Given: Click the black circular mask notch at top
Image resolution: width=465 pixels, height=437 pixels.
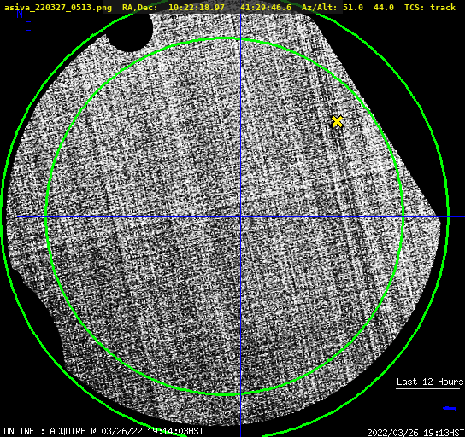Looking at the screenshot, I should click(130, 32).
